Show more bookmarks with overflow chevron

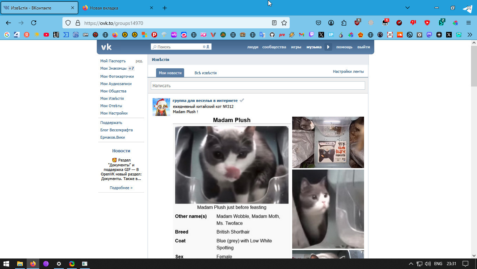[470, 35]
